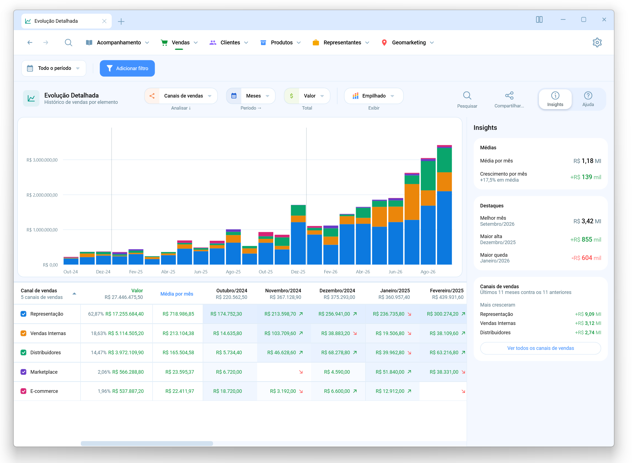Click the back navigation arrow
Screen dimensions: 632x463
(30, 42)
